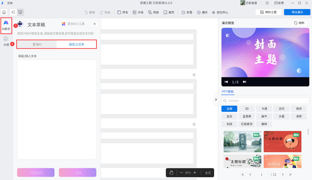This screenshot has width=312, height=180.
Task: Click the 搜索模板 search field
Action: pyautogui.click(x=265, y=101)
